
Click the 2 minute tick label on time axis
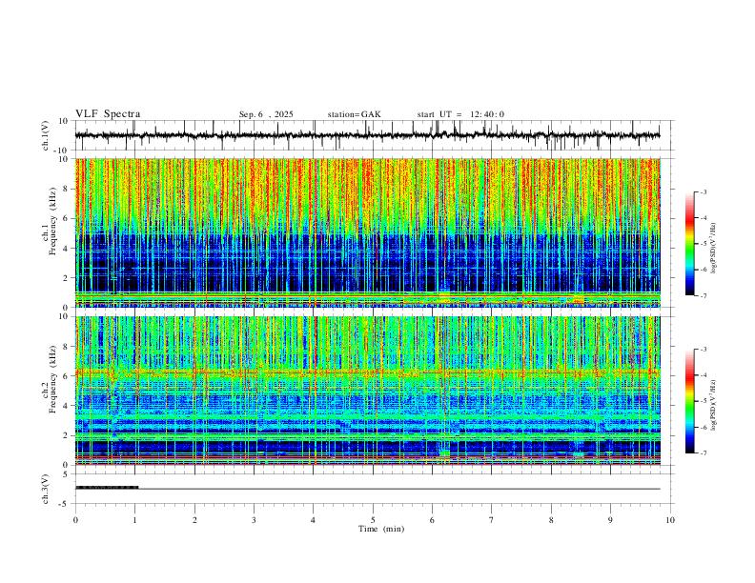pyautogui.click(x=194, y=520)
